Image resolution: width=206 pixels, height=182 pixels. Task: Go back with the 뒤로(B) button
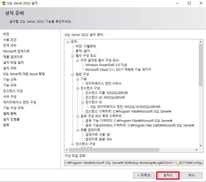(144, 175)
